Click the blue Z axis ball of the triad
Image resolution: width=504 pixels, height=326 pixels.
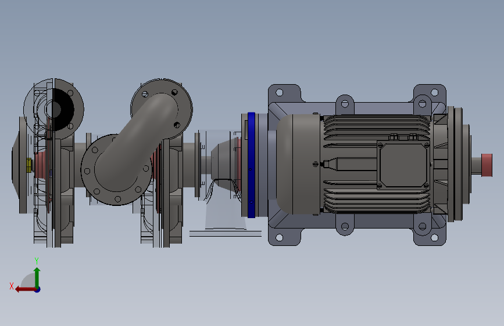38,289
